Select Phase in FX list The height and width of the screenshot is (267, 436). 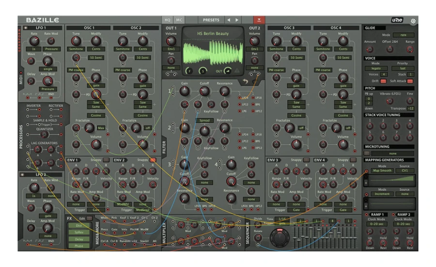tap(79, 246)
